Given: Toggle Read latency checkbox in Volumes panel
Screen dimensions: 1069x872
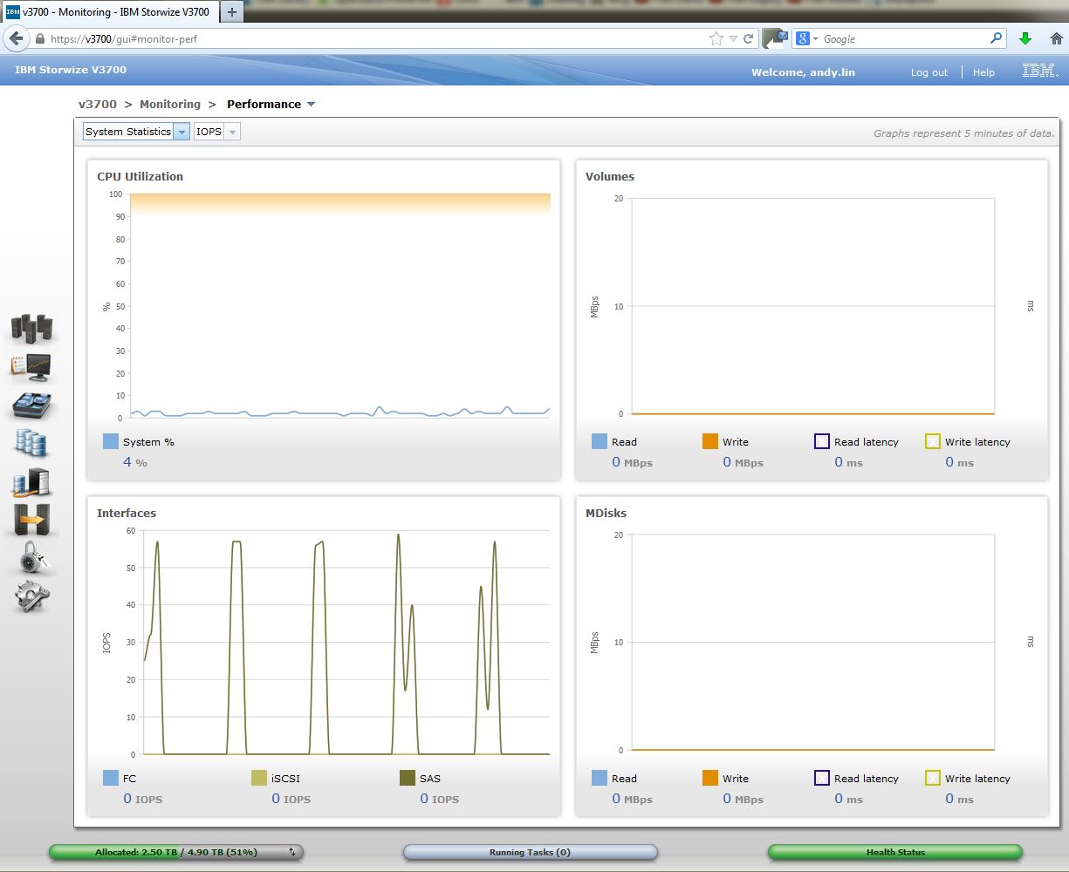Looking at the screenshot, I should [821, 441].
